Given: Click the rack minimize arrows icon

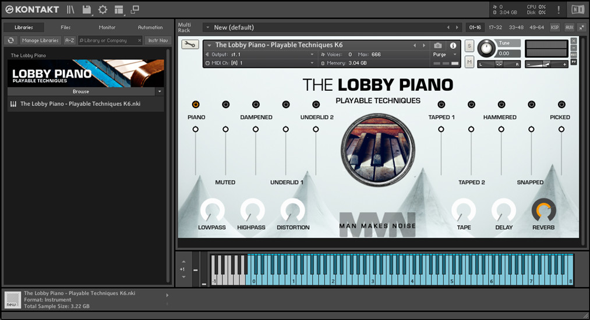Looking at the screenshot, I should 582,27.
